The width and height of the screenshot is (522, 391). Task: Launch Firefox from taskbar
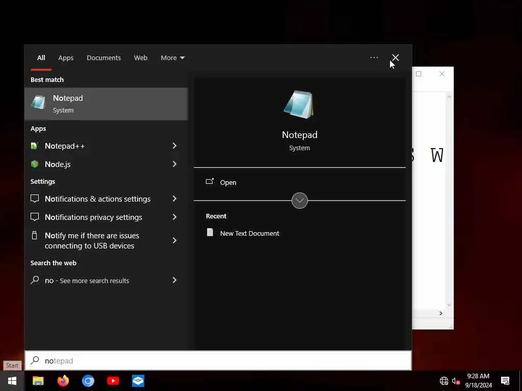click(63, 381)
